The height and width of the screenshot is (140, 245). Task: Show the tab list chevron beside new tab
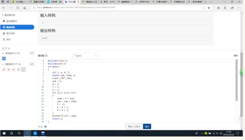pos(211,2)
